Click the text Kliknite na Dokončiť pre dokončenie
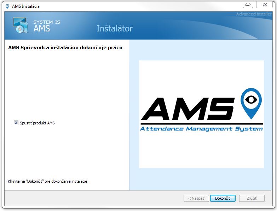277x211 pixels. [48, 181]
